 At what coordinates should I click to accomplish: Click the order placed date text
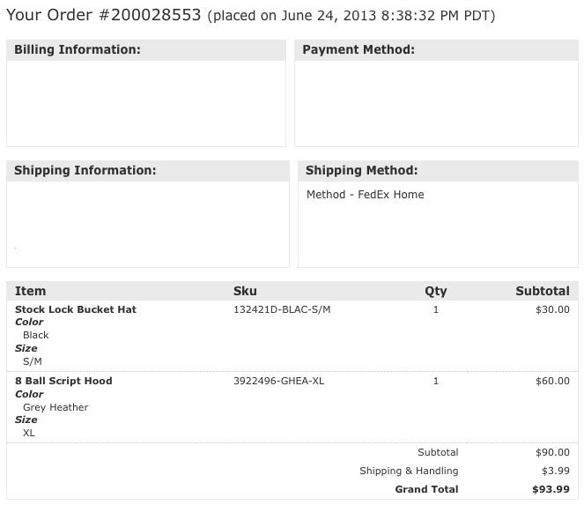351,16
